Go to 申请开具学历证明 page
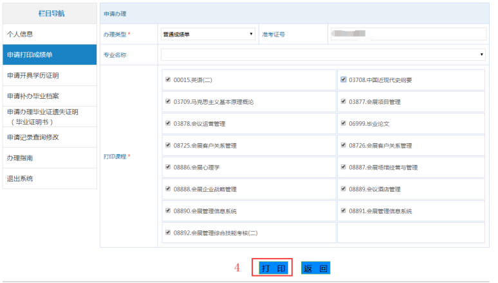Image resolution: width=498 pixels, height=283 pixels. click(x=50, y=76)
